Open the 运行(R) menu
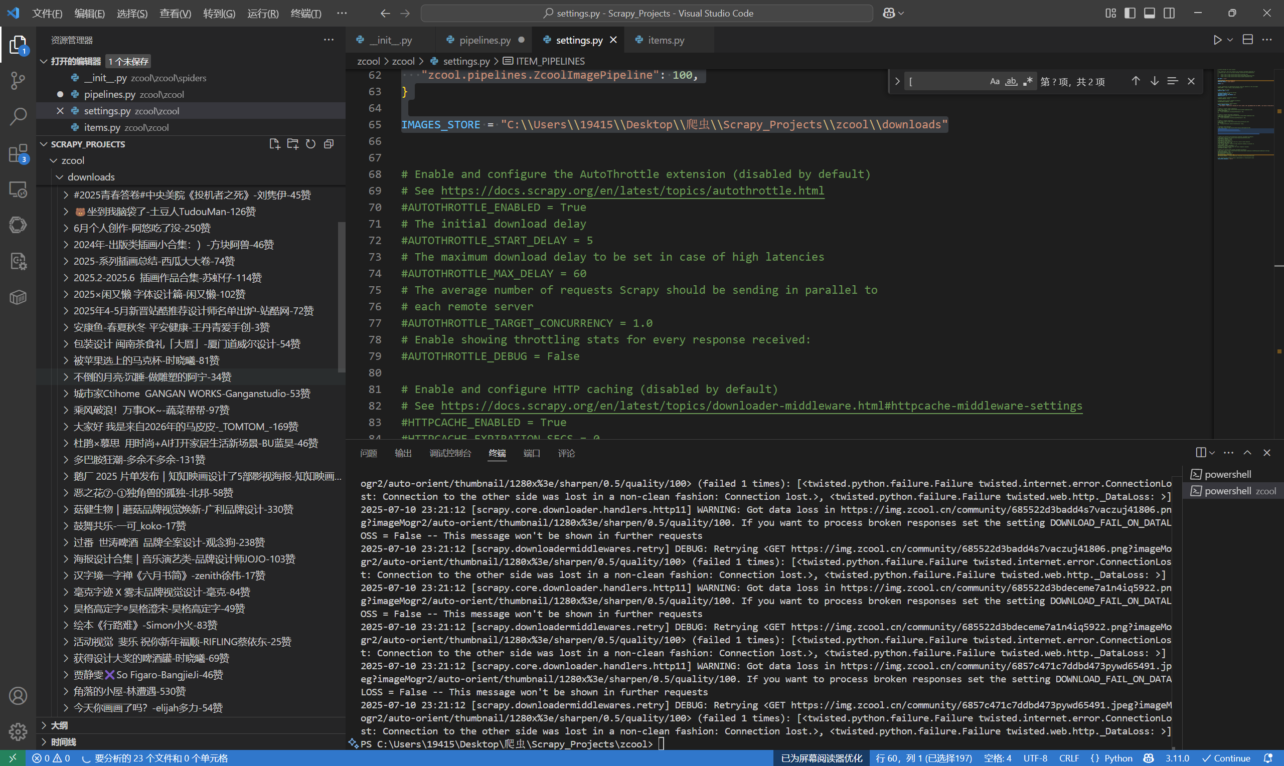The width and height of the screenshot is (1284, 766). (262, 14)
